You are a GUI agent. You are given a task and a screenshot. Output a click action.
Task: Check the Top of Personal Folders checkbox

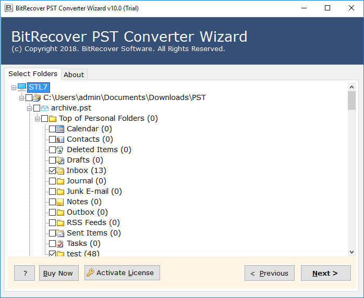click(x=44, y=118)
